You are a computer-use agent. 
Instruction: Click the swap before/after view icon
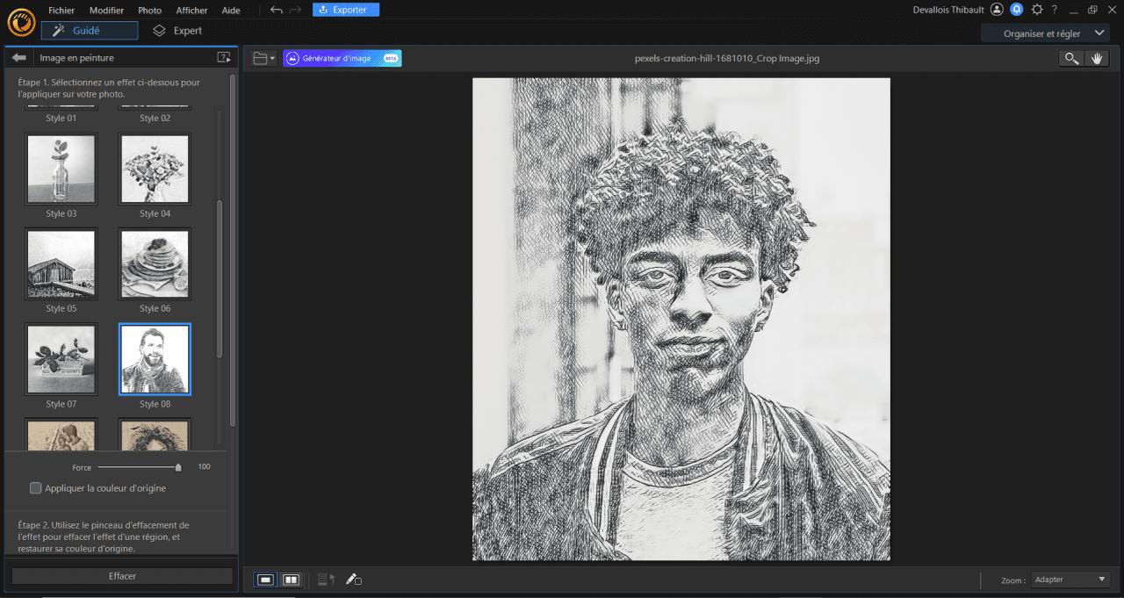pos(325,580)
